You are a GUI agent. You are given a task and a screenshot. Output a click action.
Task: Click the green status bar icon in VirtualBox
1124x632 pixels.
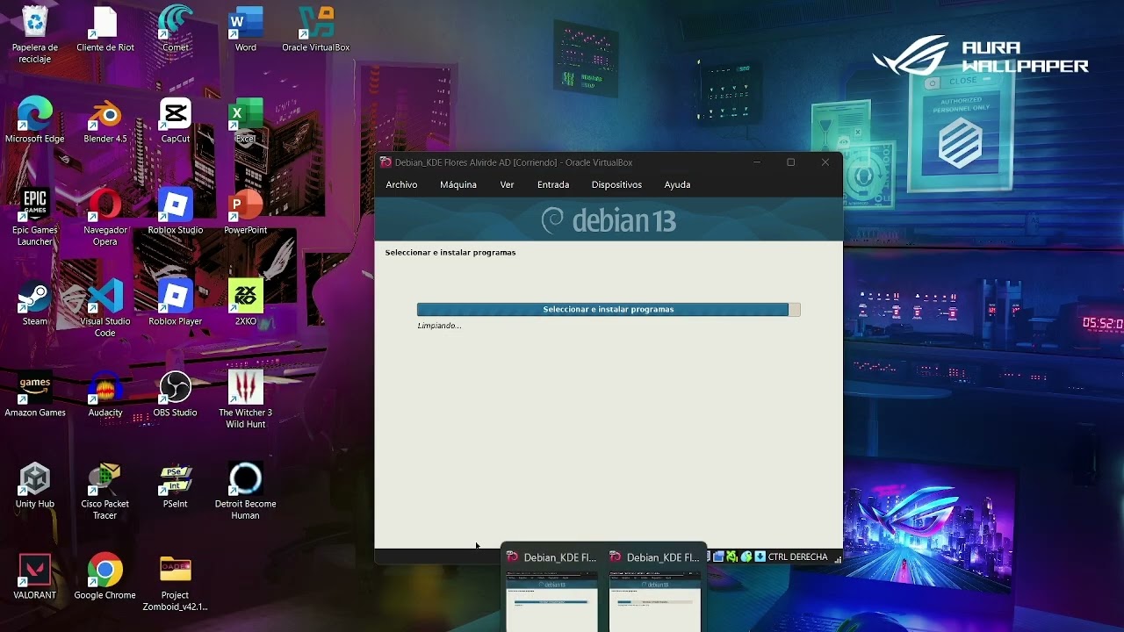[x=731, y=557]
